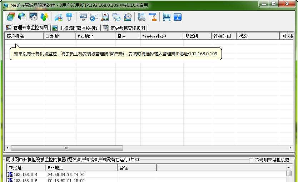298x182 pixels.
Task: Click the horizontal scrollbar right arrow
Action: click(x=290, y=148)
